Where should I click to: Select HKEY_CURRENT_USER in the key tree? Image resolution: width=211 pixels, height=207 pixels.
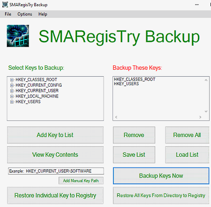pyautogui.click(x=37, y=91)
